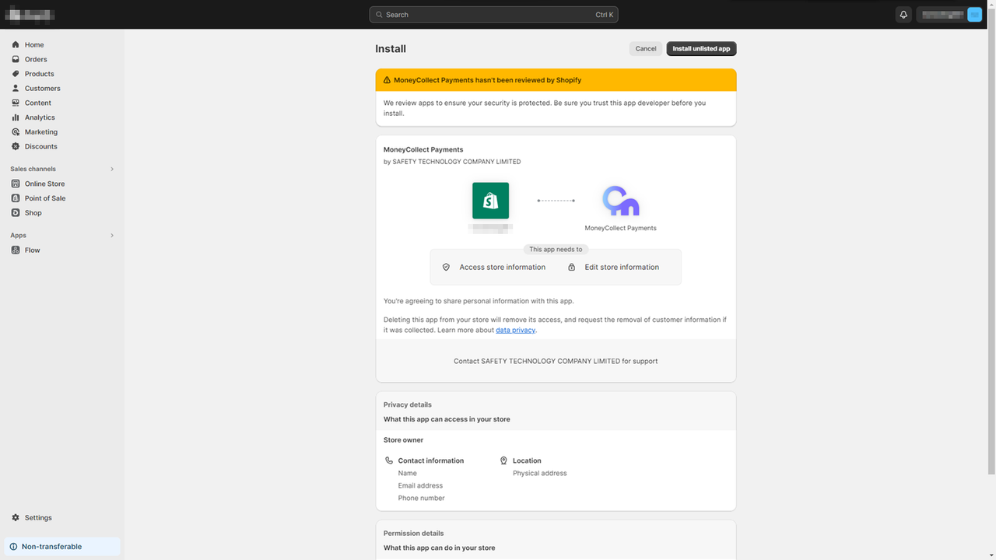Click 'Physical address' under Location
Image resolution: width=996 pixels, height=560 pixels.
540,473
